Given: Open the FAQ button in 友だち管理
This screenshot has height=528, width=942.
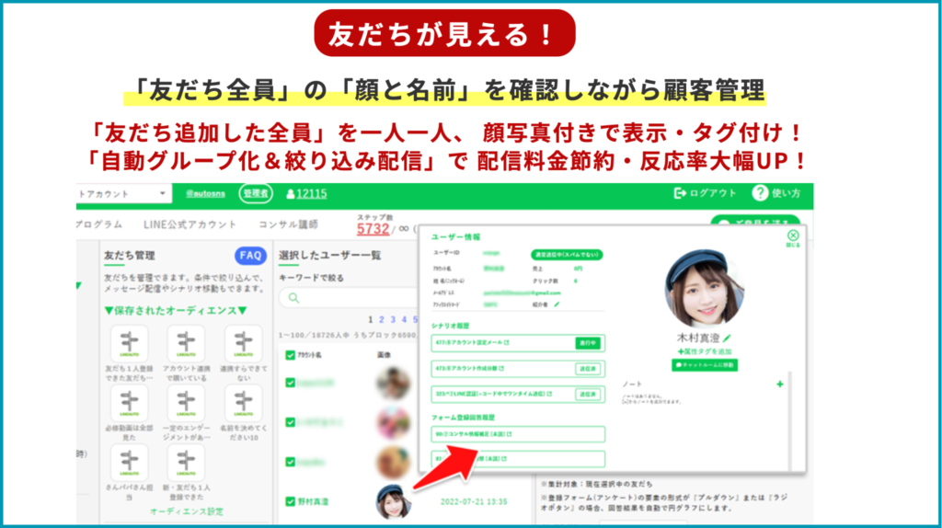Looking at the screenshot, I should 250,256.
